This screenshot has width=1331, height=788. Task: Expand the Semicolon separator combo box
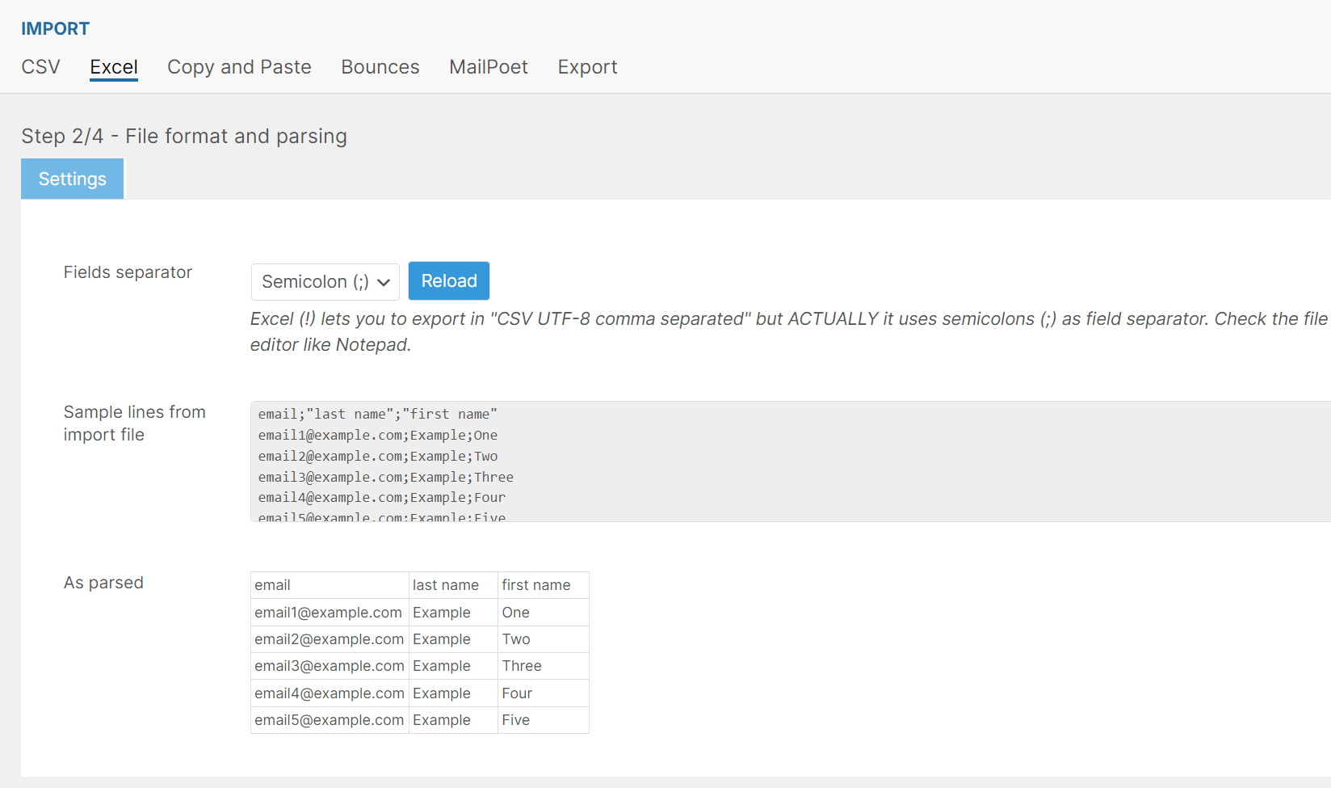(324, 281)
